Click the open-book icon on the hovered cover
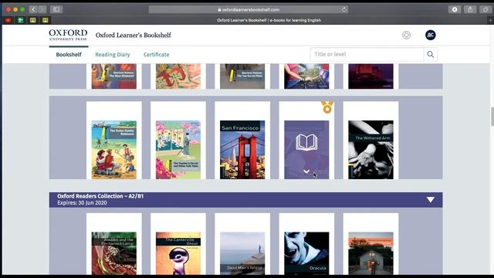The height and width of the screenshot is (278, 494). (306, 142)
